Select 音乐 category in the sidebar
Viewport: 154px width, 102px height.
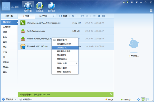pyautogui.click(x=5, y=42)
